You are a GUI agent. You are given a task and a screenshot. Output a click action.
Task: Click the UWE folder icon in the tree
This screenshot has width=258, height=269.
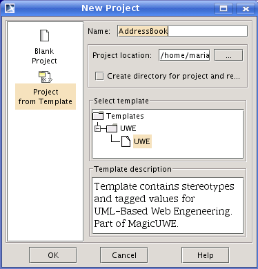click(x=112, y=128)
